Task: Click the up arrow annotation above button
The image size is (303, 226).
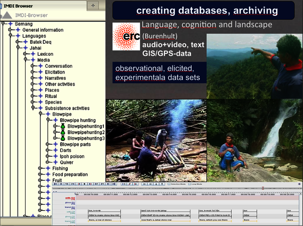Action: point(162,184)
